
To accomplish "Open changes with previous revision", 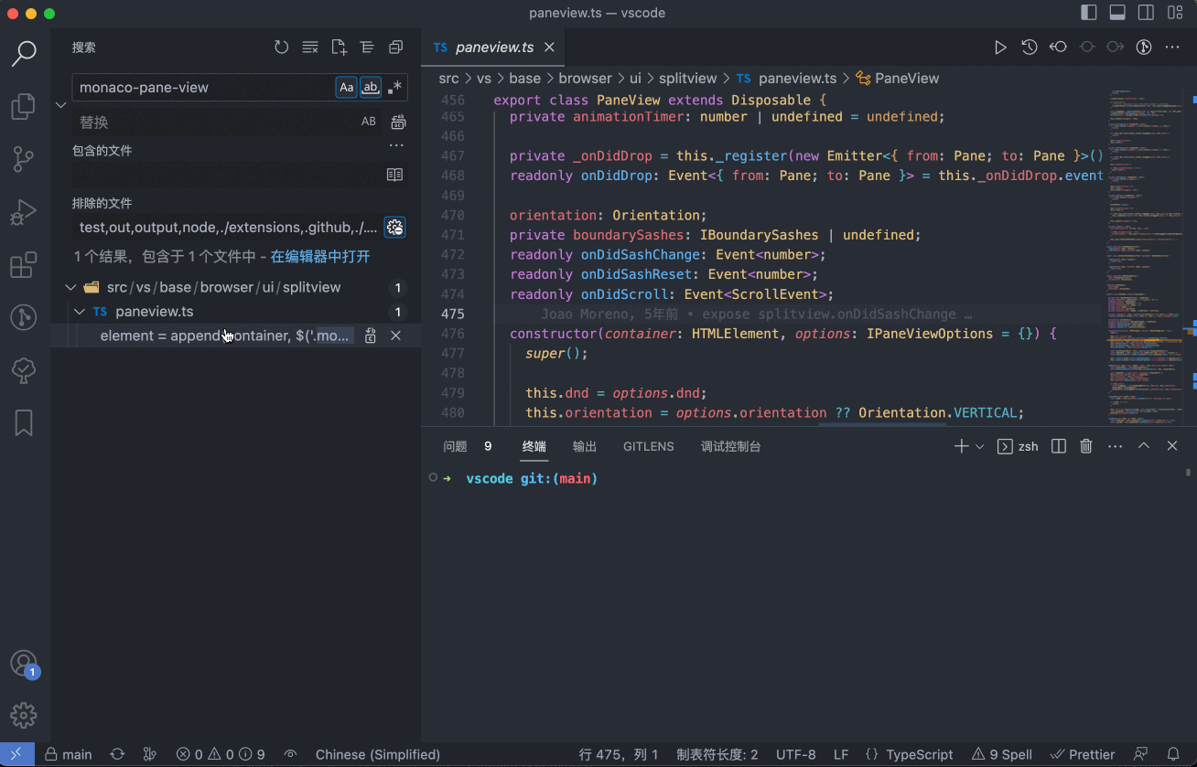I will (x=1058, y=48).
